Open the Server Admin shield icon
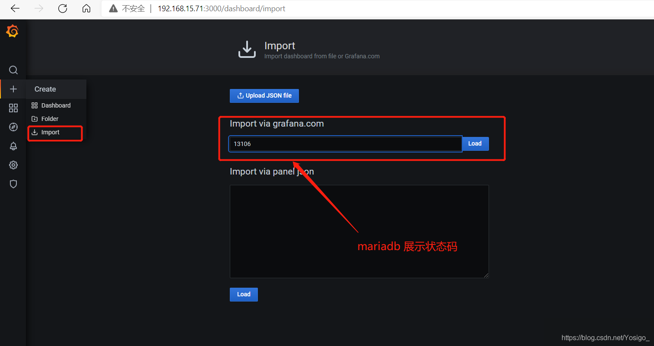This screenshot has height=346, width=654. pos(13,184)
